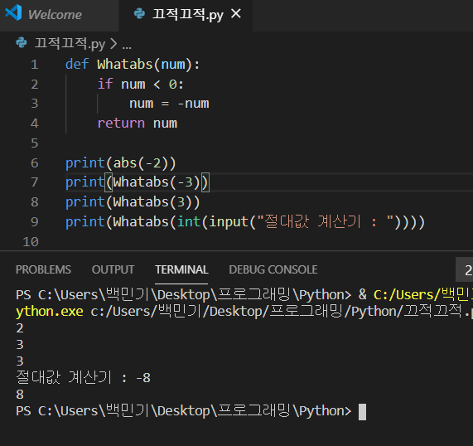Click the Whatabs function name on line 1

click(x=125, y=65)
